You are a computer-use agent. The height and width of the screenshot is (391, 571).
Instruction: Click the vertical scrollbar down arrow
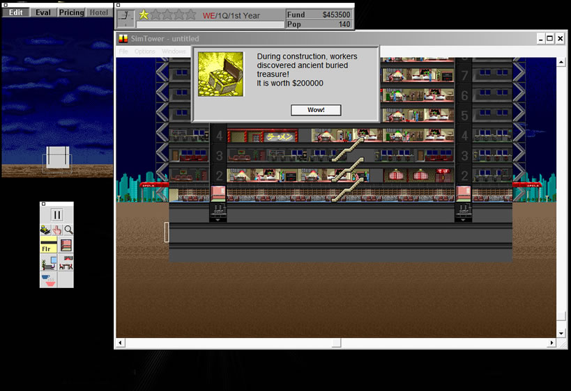pos(561,334)
